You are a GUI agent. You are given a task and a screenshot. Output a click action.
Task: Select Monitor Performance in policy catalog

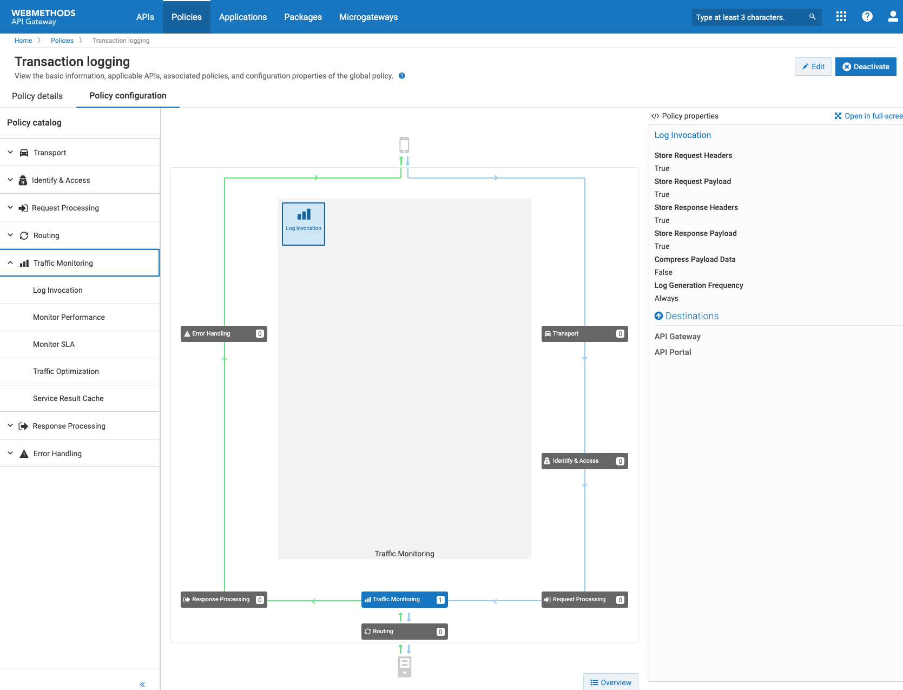(69, 317)
